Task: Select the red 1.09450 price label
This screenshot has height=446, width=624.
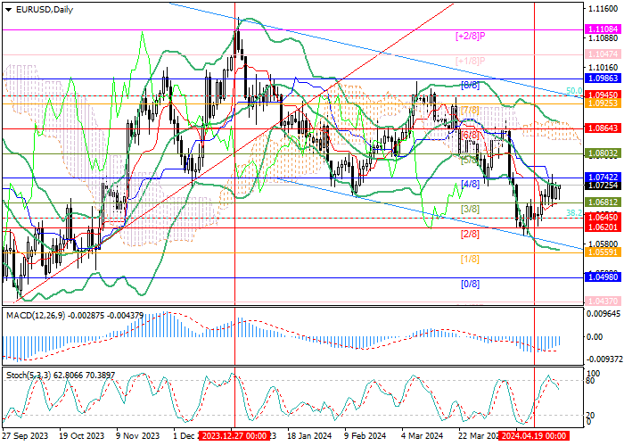Action: point(603,95)
